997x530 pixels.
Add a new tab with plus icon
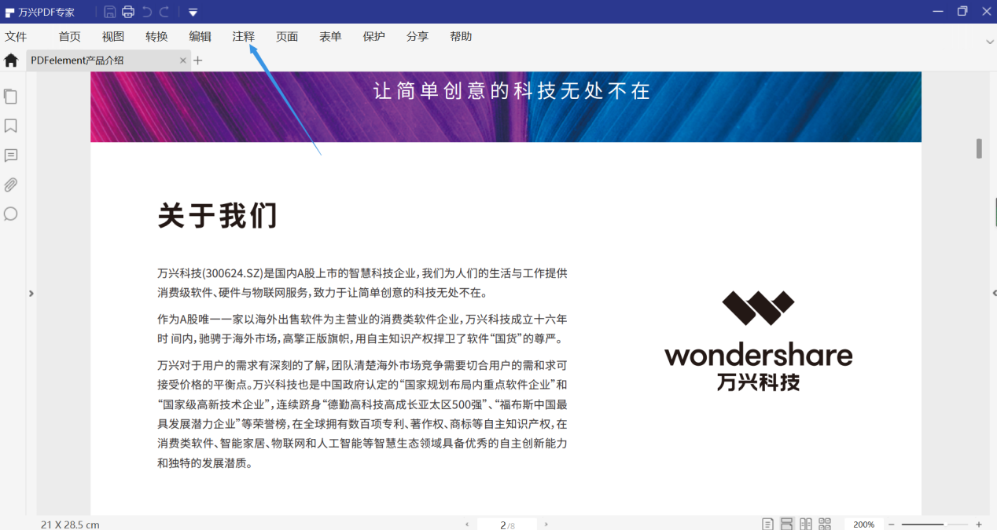[x=198, y=60]
